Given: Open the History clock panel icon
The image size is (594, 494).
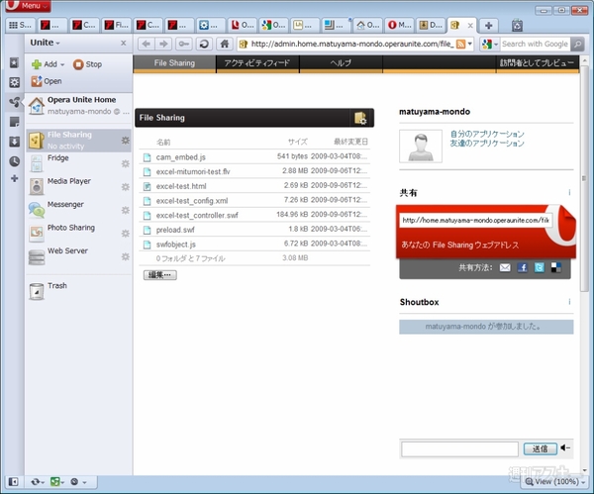Looking at the screenshot, I should (14, 161).
